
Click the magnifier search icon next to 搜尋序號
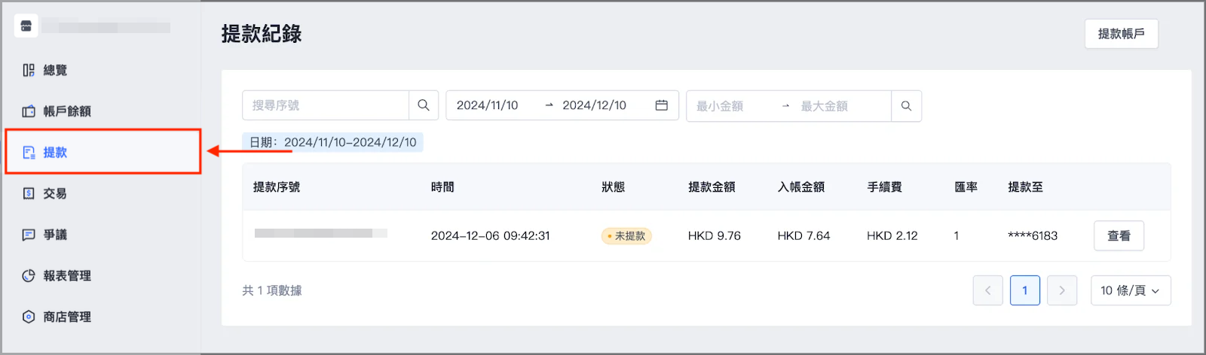[424, 105]
